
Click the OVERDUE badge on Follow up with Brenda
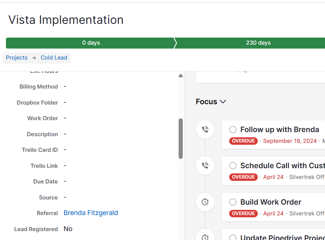pyautogui.click(x=243, y=141)
